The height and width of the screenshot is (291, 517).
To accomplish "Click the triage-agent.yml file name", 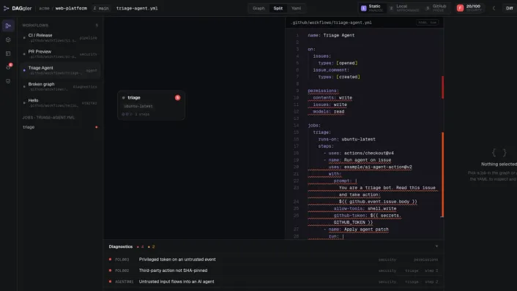I will click(137, 8).
